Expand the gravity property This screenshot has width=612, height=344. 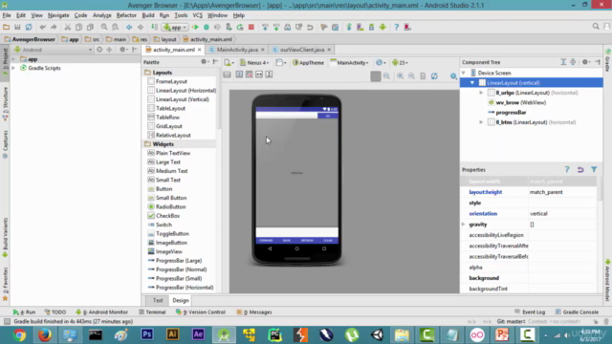(463, 225)
